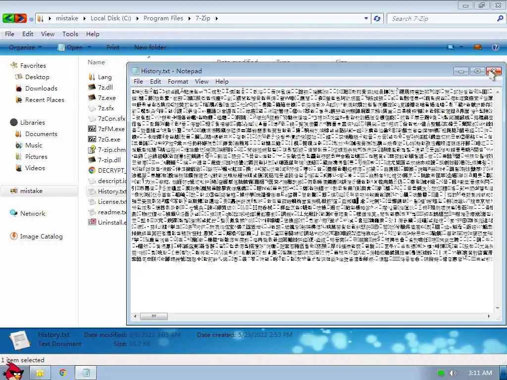Click Notepad vertical scrollbar down arrow
Viewport: 507px width, 380px height.
click(497, 308)
